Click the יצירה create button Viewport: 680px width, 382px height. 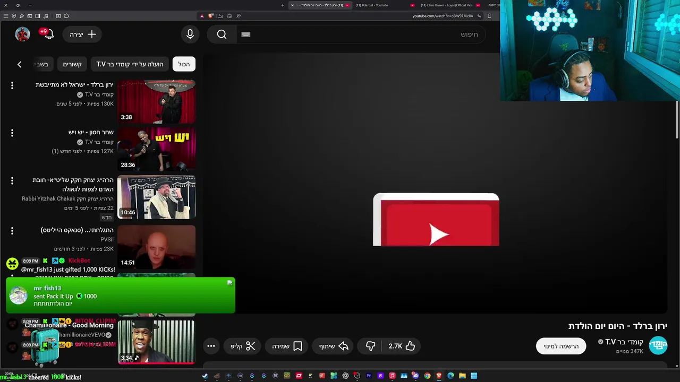(x=83, y=34)
